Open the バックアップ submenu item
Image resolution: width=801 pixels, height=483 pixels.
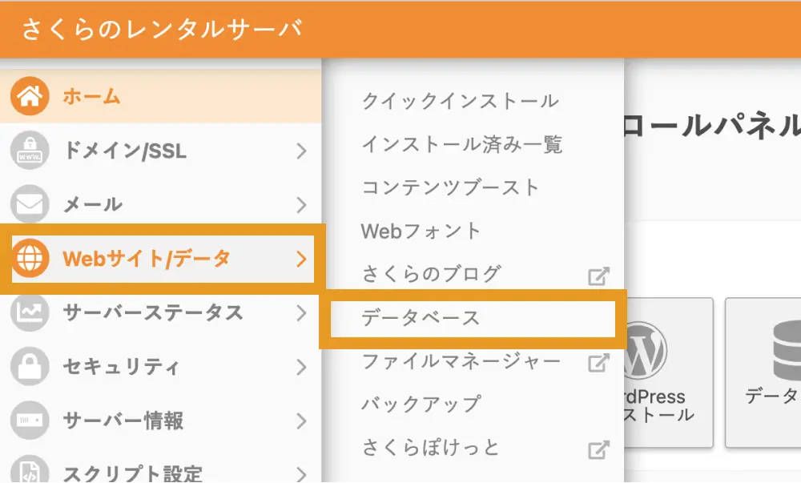pyautogui.click(x=421, y=404)
